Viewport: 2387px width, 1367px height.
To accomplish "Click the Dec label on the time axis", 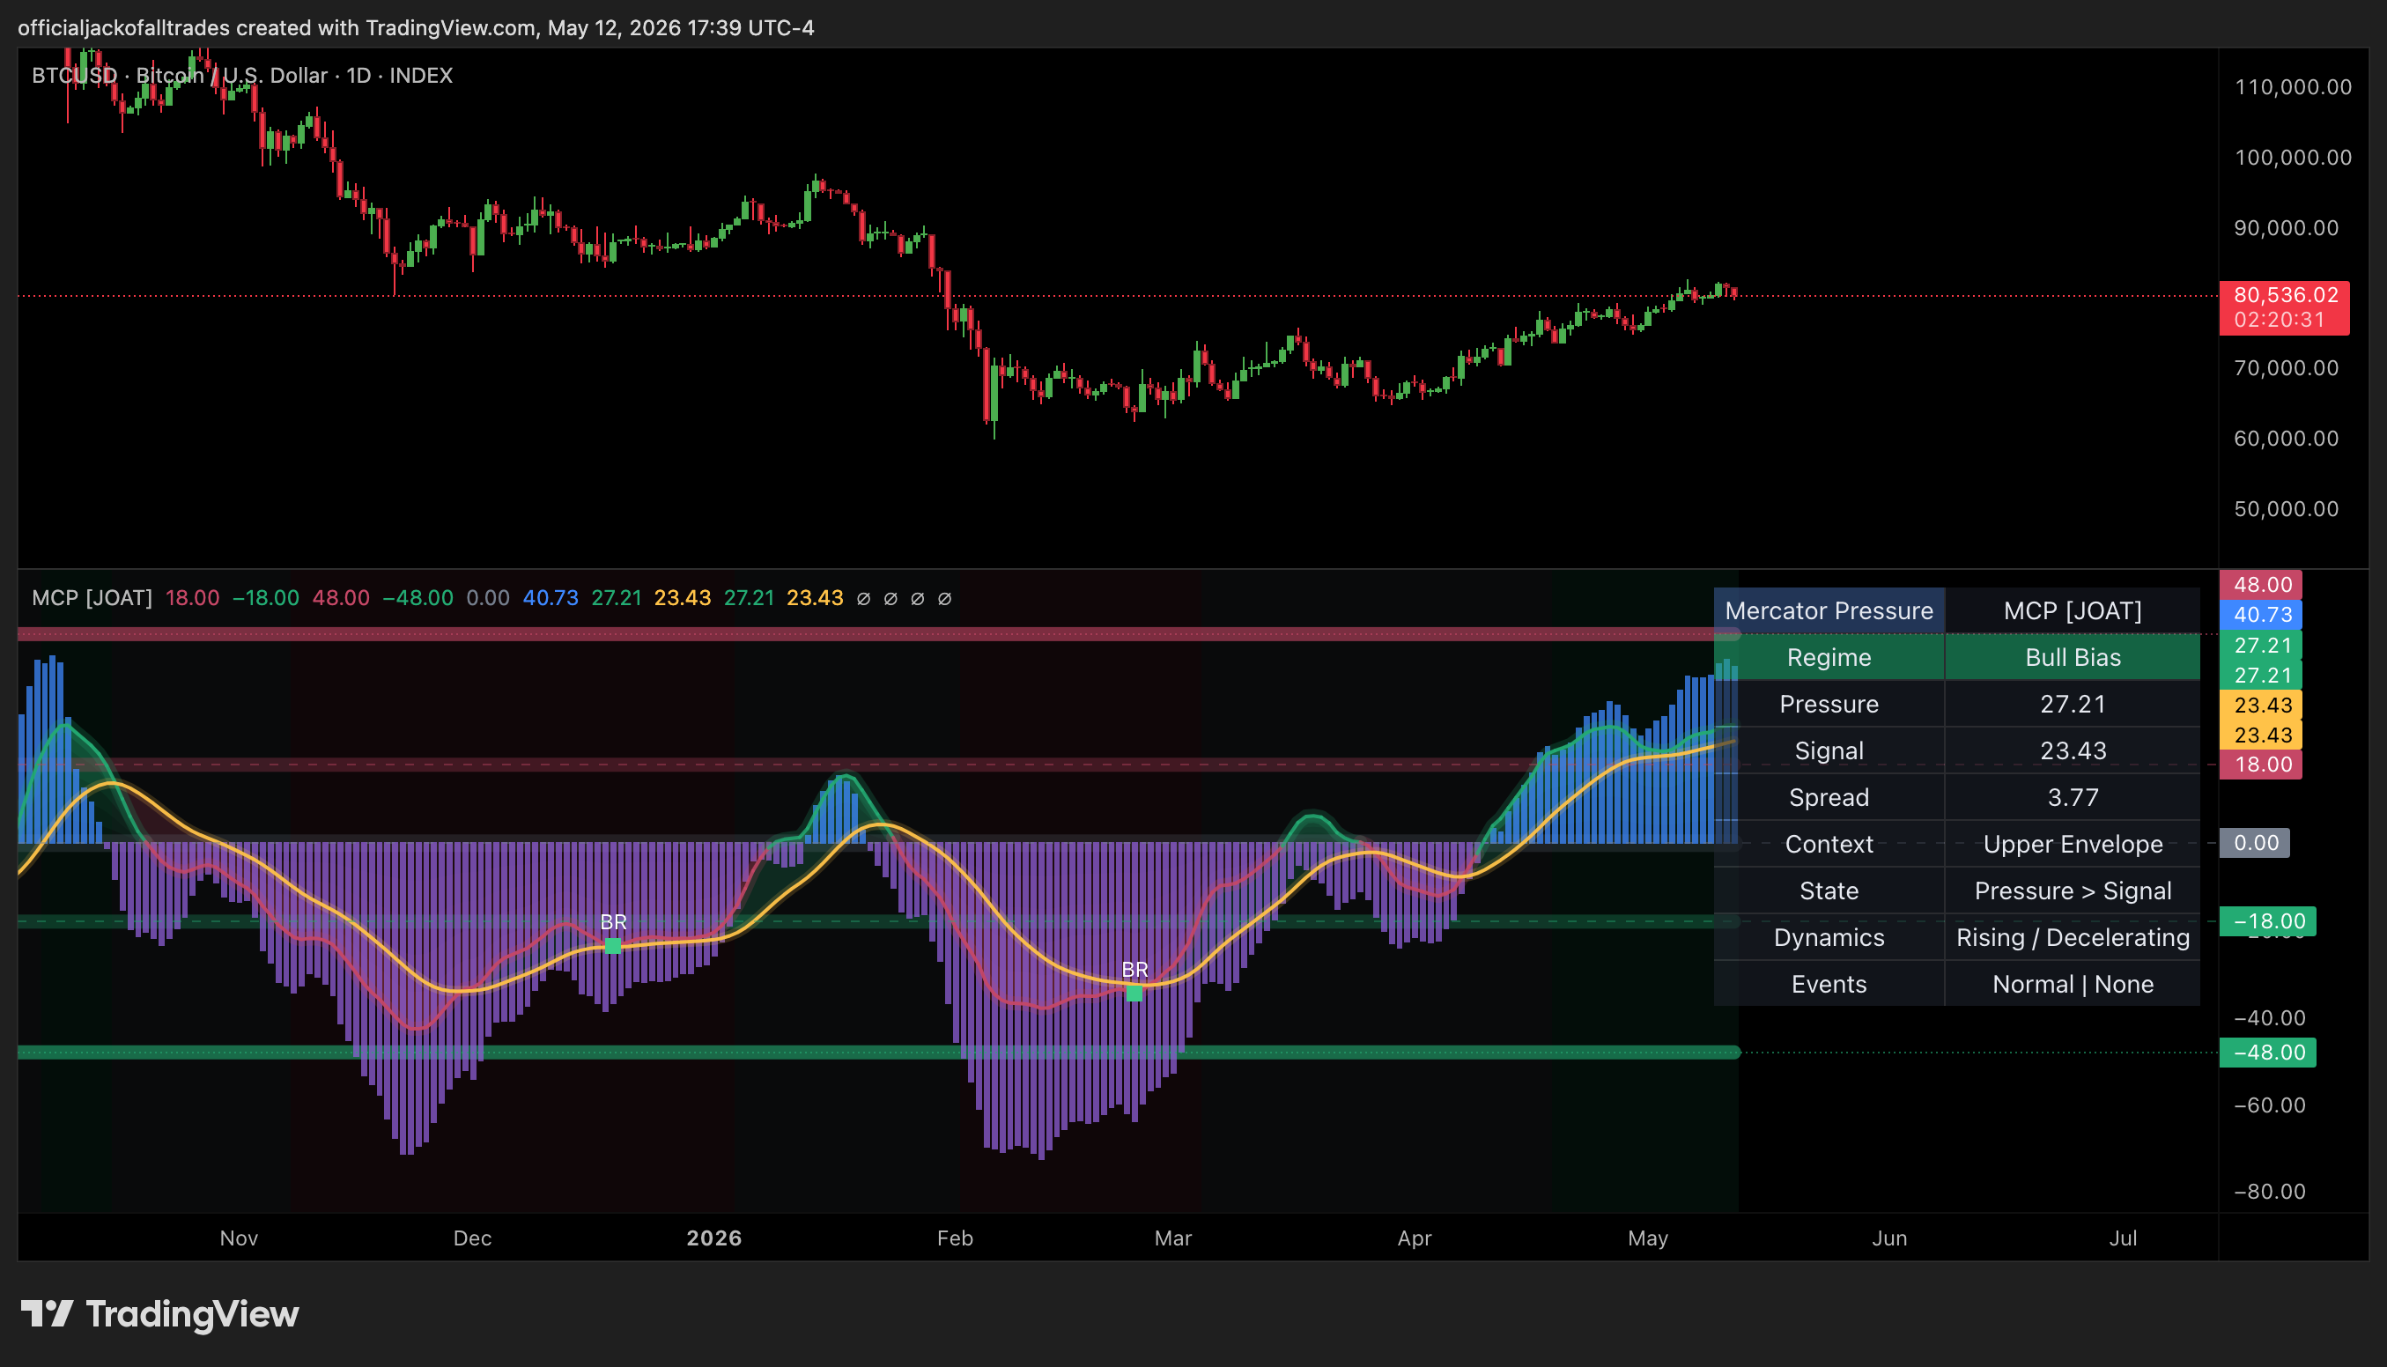I will pyautogui.click(x=472, y=1238).
